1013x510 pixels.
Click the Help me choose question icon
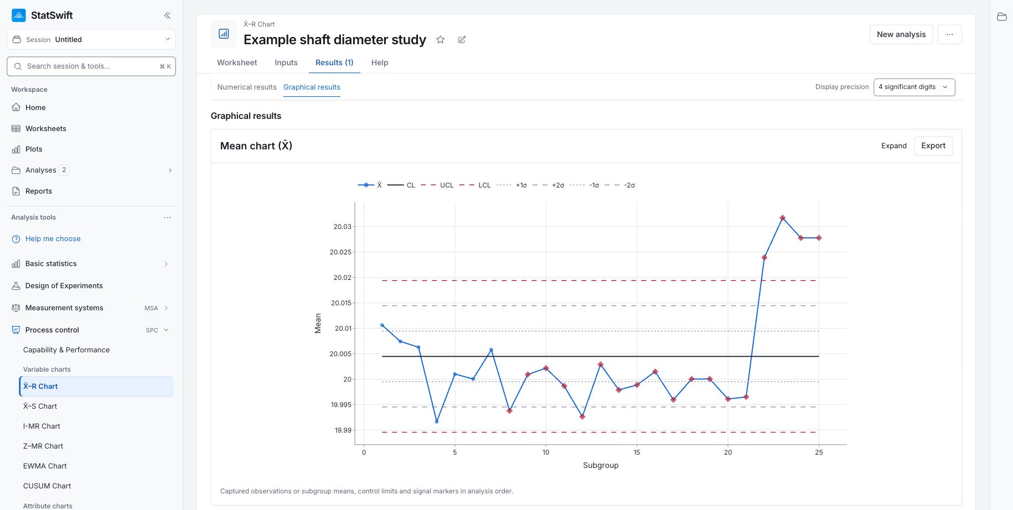pyautogui.click(x=16, y=239)
